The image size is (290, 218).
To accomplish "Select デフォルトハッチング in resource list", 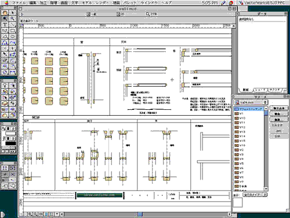I will click(249, 109).
